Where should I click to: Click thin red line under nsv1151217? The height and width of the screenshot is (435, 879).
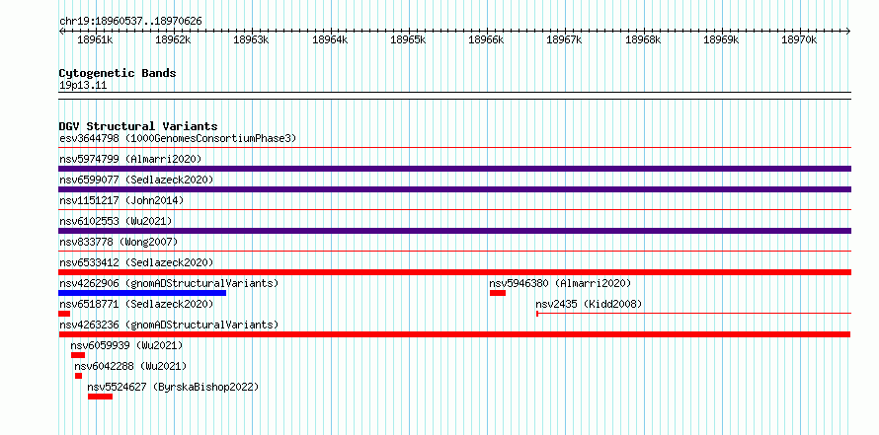(x=454, y=210)
